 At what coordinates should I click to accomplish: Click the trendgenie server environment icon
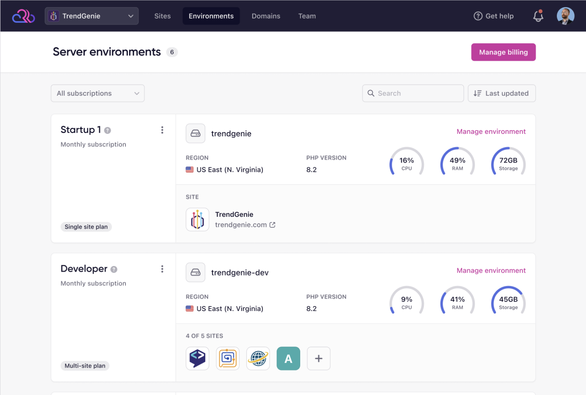pos(195,134)
